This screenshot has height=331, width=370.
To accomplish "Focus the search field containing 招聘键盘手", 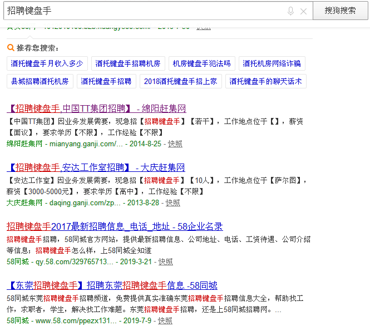I will [x=145, y=11].
